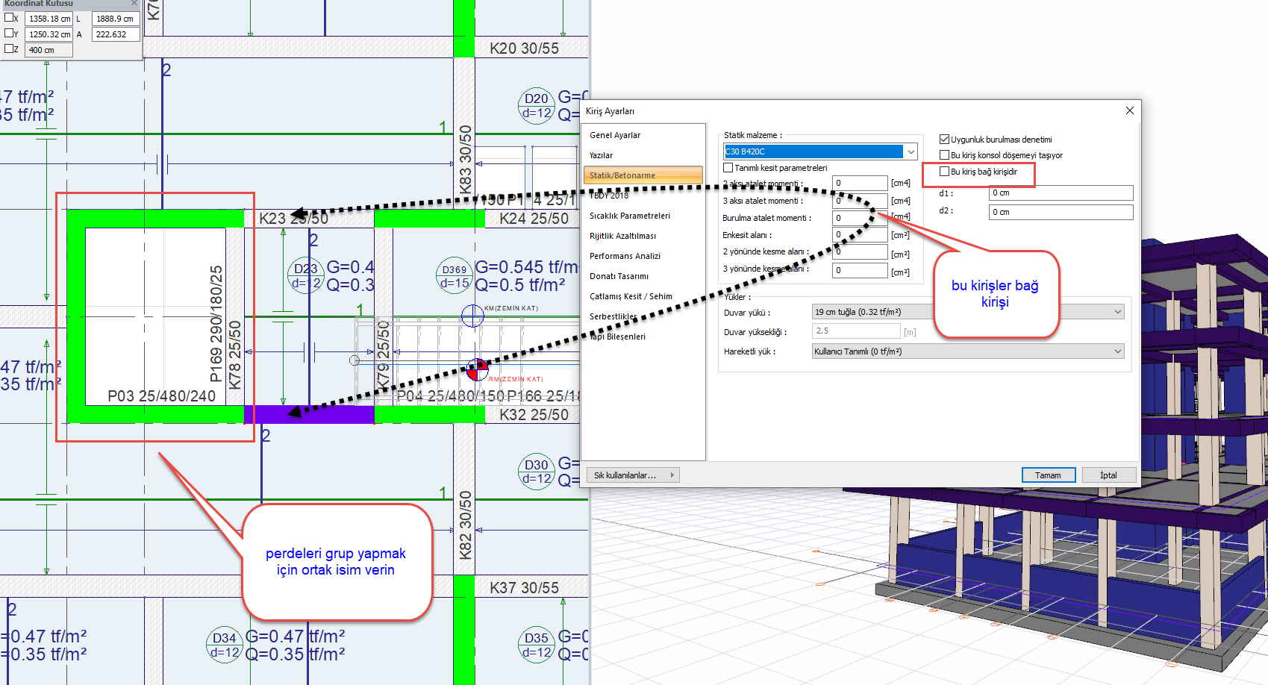1268x685 pixels.
Task: Click 2 yönünde kesme alanı input
Action: (860, 252)
